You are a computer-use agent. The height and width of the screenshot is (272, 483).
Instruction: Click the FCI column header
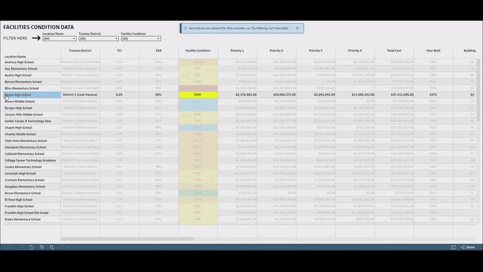pyautogui.click(x=119, y=50)
